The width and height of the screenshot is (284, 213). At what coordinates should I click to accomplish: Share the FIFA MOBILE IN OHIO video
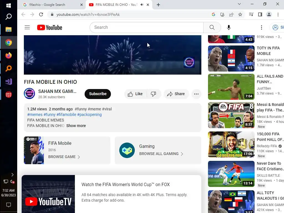(176, 94)
